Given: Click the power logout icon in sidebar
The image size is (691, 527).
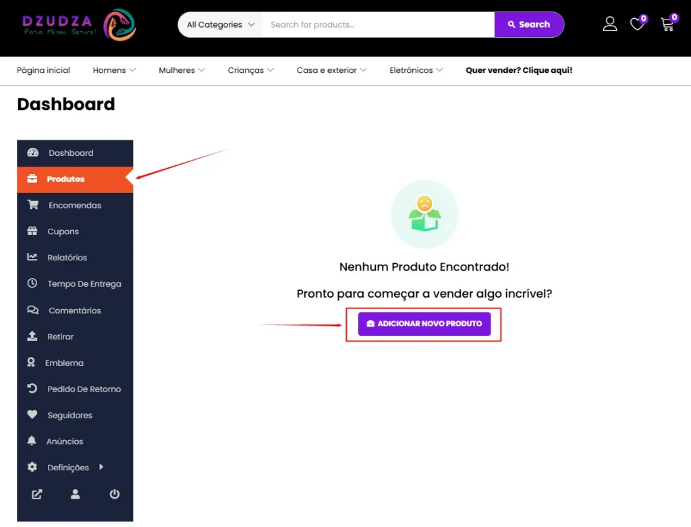Looking at the screenshot, I should 114,494.
